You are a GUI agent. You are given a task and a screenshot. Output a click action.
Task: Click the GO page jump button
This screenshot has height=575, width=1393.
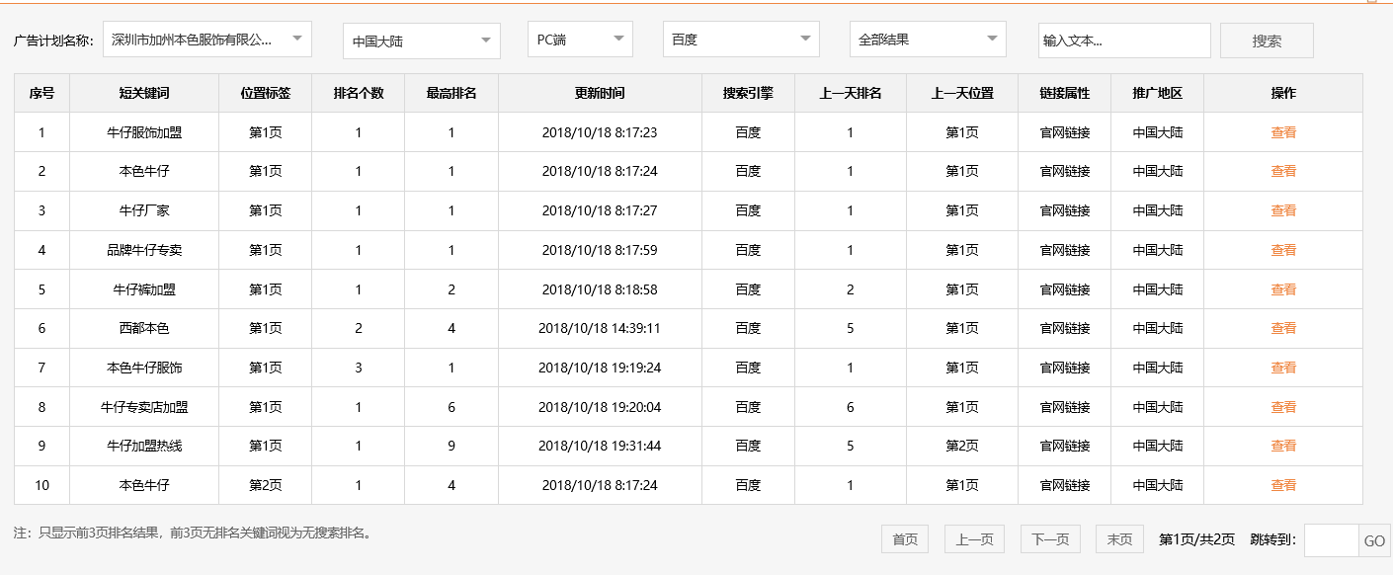coord(1375,538)
